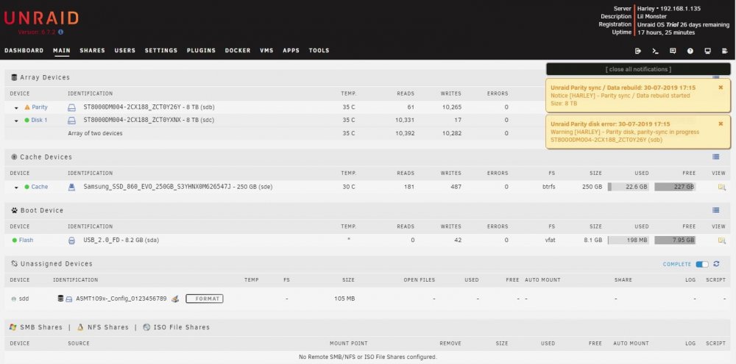736x364 pixels.
Task: Click the Flash free space bar 7.95 GB
Action: (x=675, y=240)
